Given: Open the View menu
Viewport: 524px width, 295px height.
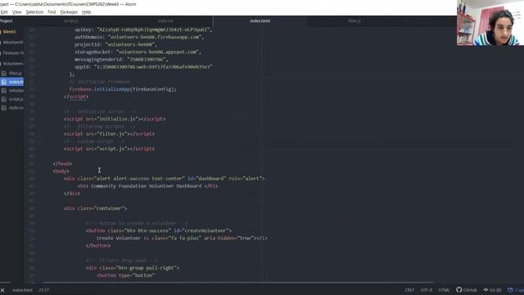Looking at the screenshot, I should [x=16, y=12].
